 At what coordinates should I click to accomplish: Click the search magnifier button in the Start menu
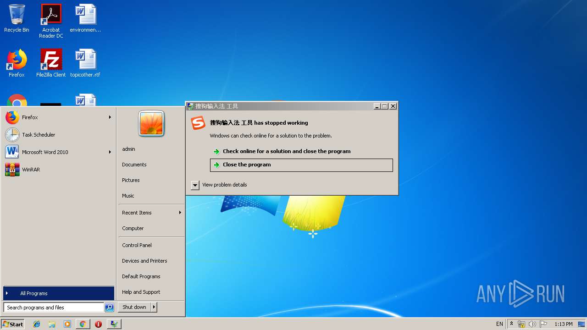pyautogui.click(x=109, y=308)
